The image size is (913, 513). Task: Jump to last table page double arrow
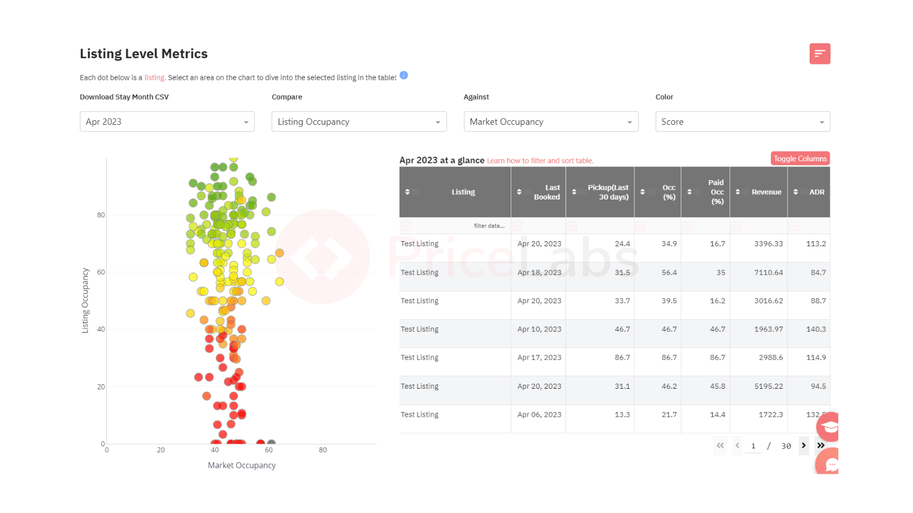pos(821,446)
